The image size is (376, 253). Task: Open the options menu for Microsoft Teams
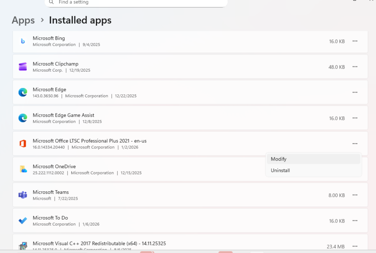click(x=355, y=195)
